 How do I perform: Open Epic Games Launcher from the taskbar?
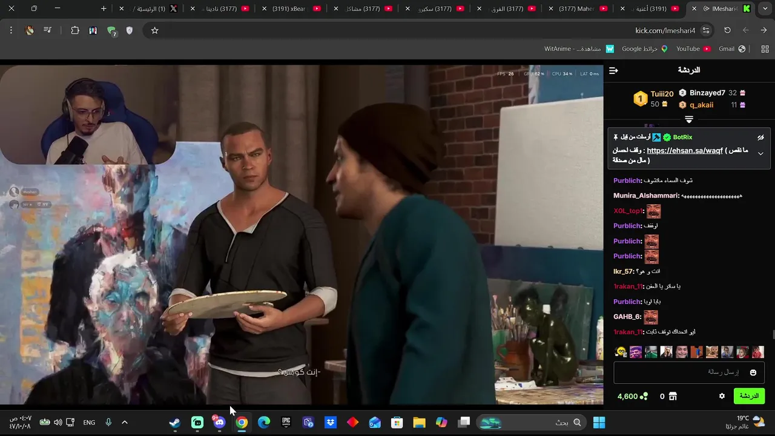point(286,422)
